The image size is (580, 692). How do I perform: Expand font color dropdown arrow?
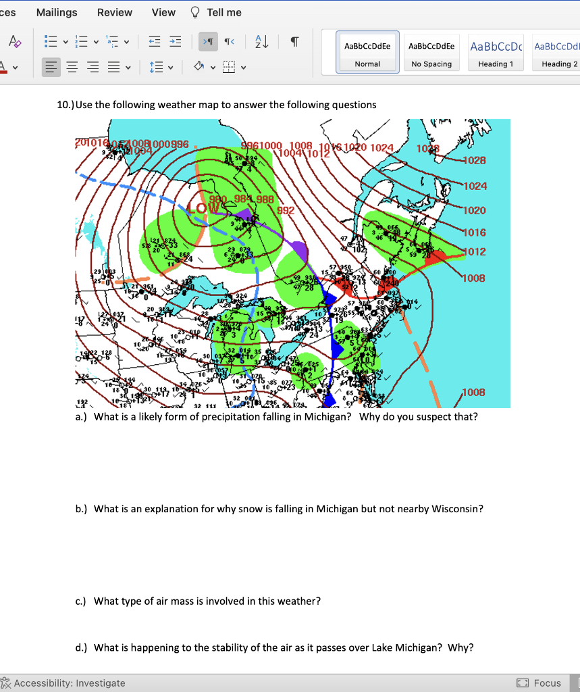coord(16,68)
